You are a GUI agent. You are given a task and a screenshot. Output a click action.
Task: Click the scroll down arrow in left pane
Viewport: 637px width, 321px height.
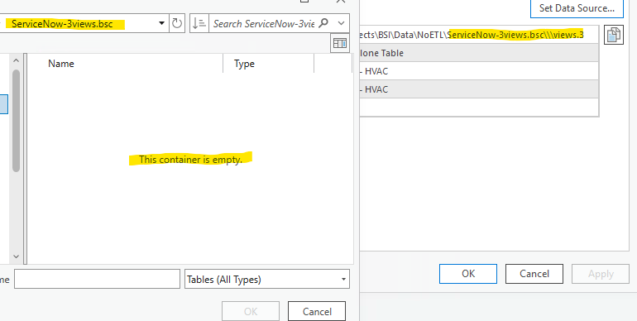[x=17, y=256]
